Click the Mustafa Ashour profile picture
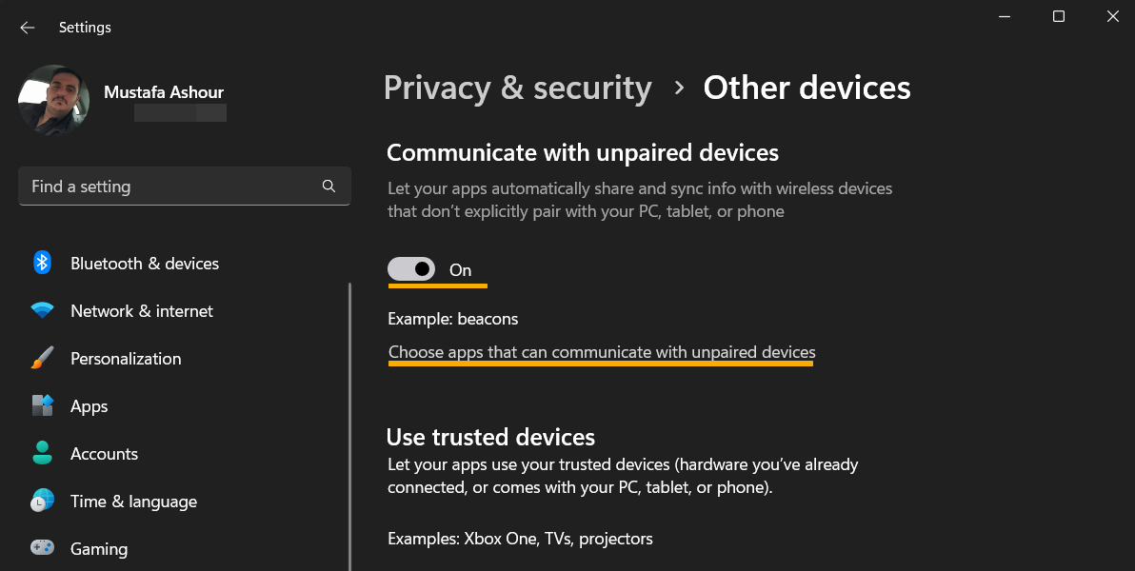This screenshot has height=571, width=1135. tap(53, 99)
